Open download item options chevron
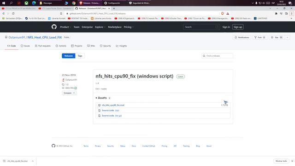Screen dimensions: 295x166 (33, 161)
